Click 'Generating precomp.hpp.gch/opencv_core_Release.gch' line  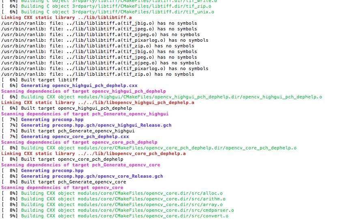82,176
